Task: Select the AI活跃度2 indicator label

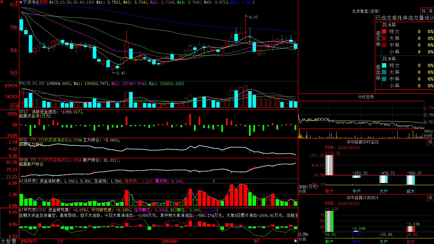Action: tap(29, 181)
